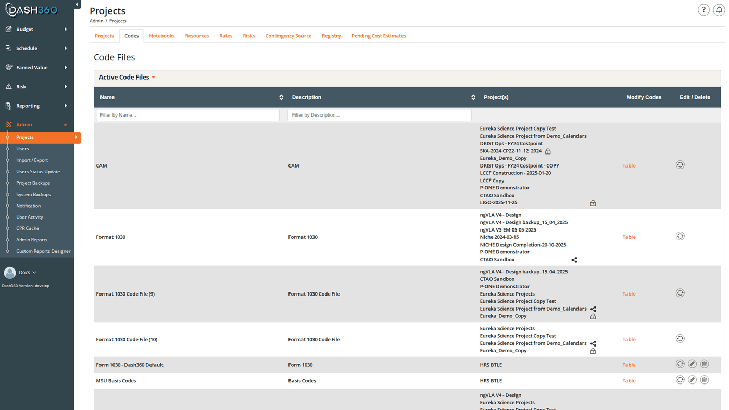Expand the Budget sidebar menu
729x410 pixels.
(37, 29)
